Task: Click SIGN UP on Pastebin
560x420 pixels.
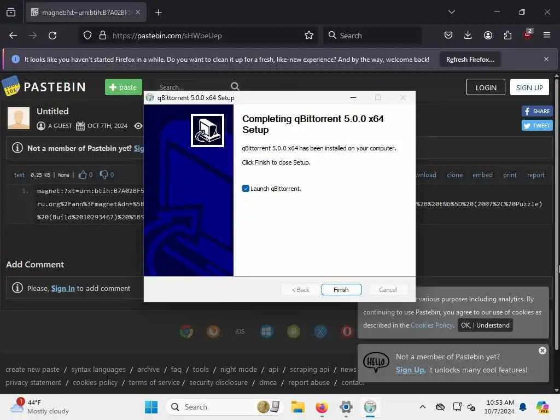Action: tap(529, 87)
